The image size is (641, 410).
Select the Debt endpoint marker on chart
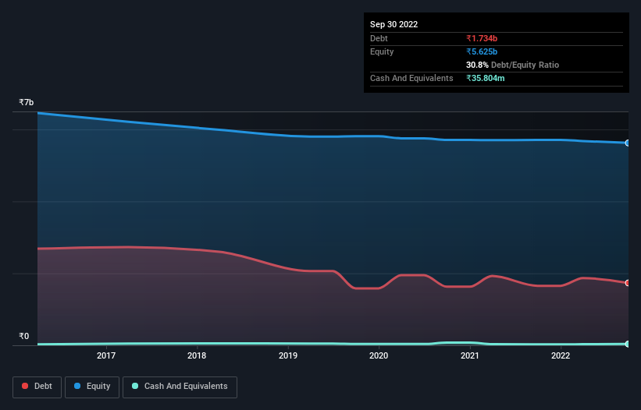(x=628, y=283)
